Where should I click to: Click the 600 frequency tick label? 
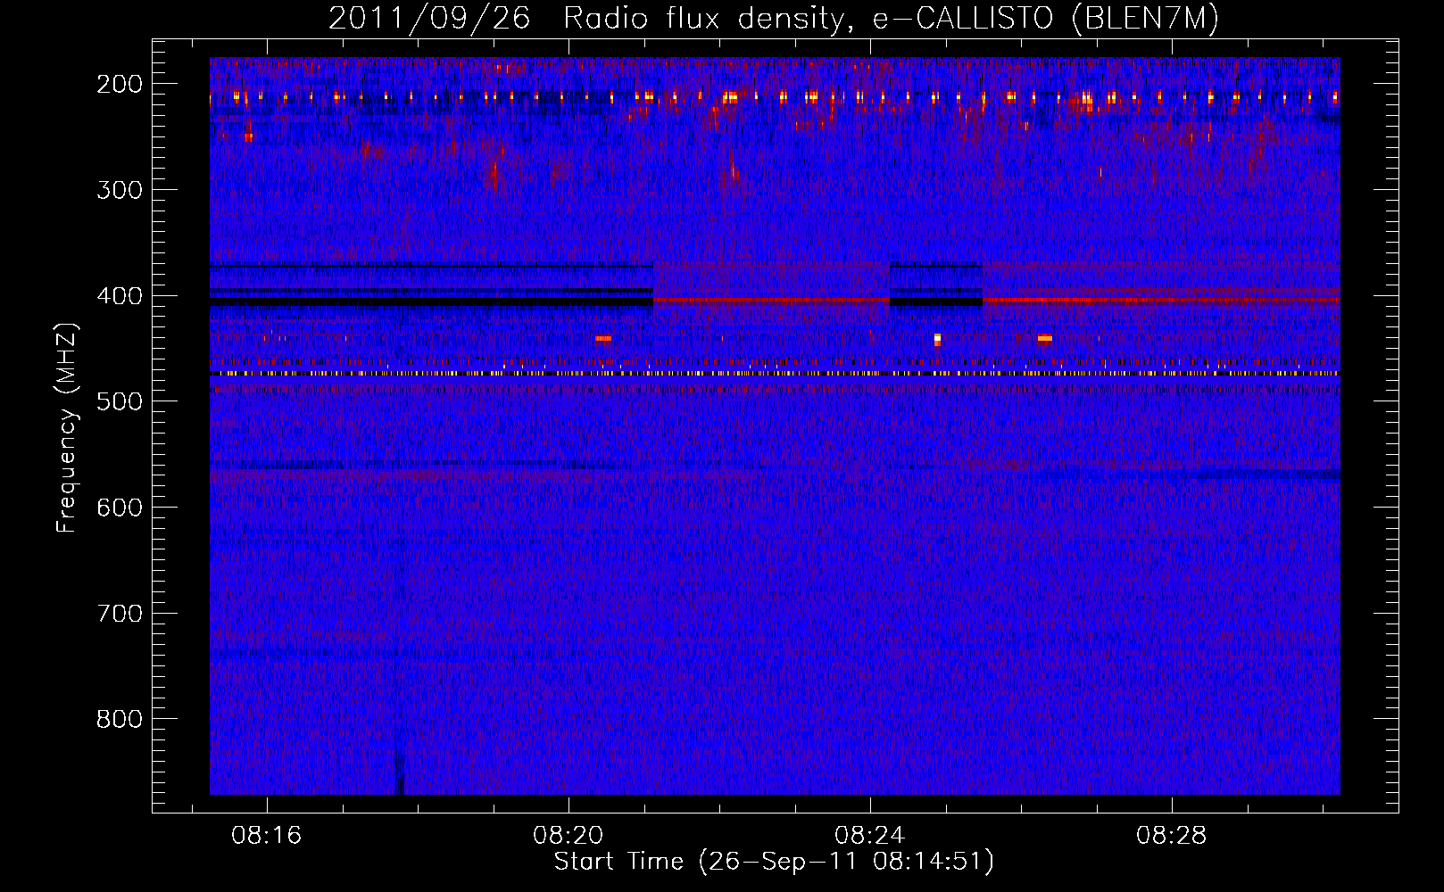point(119,508)
